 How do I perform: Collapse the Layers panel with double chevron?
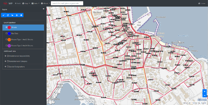tap(43, 9)
